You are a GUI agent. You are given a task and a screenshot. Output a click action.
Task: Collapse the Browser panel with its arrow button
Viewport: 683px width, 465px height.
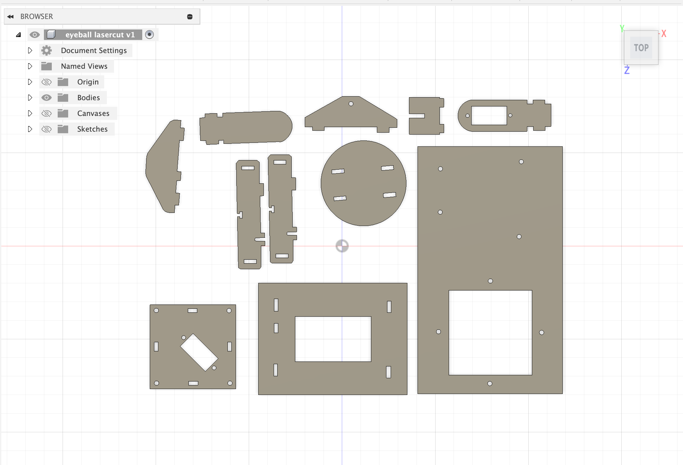coord(11,16)
